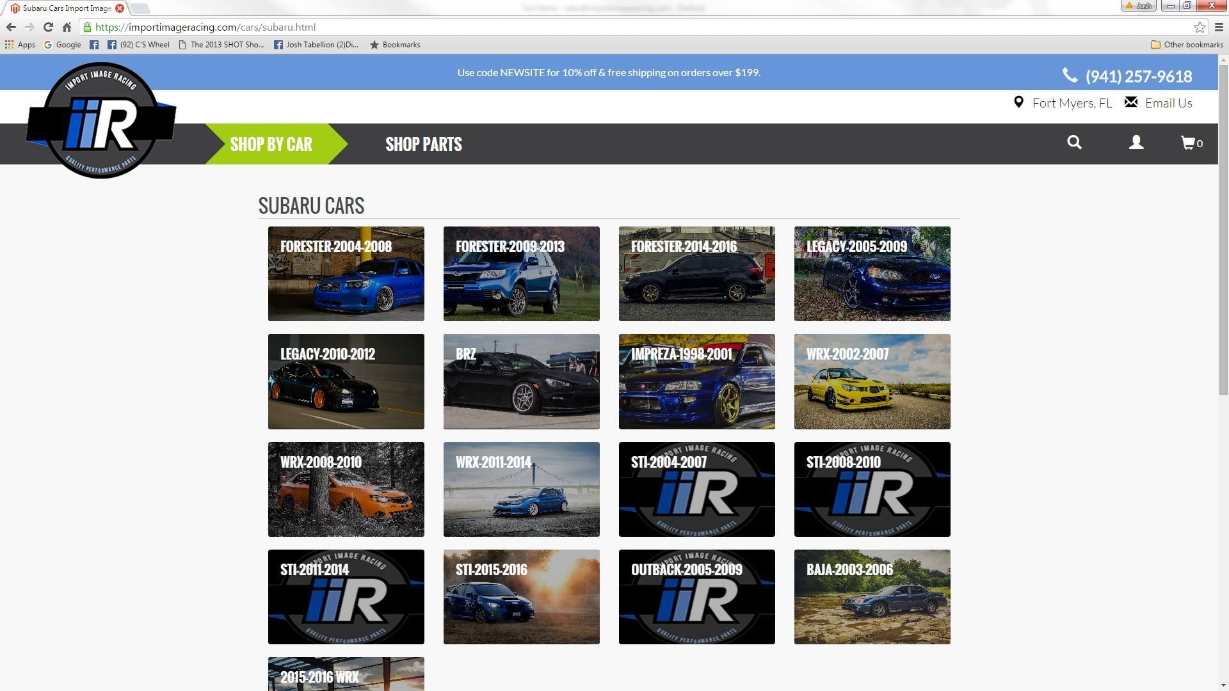Reload the page with refresh icon
Screen dimensions: 1229x691
pos(48,27)
